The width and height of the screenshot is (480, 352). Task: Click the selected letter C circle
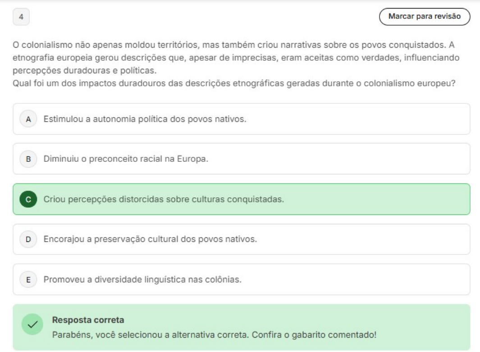pyautogui.click(x=29, y=199)
